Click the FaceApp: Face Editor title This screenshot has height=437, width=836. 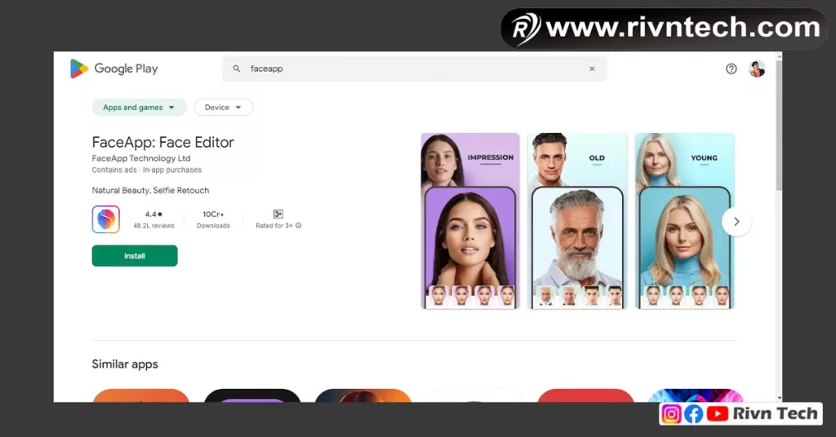162,142
